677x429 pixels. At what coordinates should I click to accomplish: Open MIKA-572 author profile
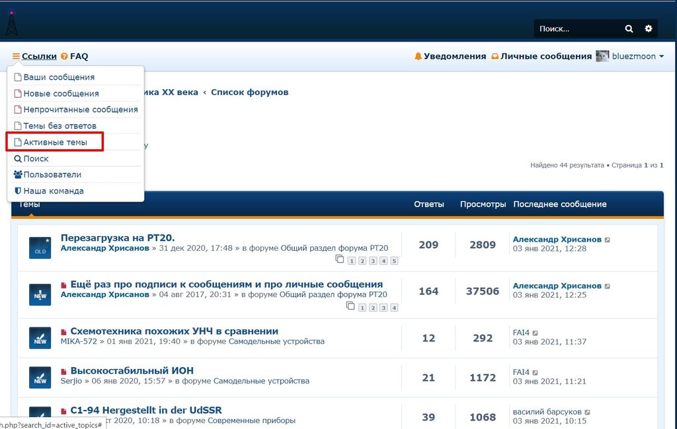pyautogui.click(x=79, y=341)
